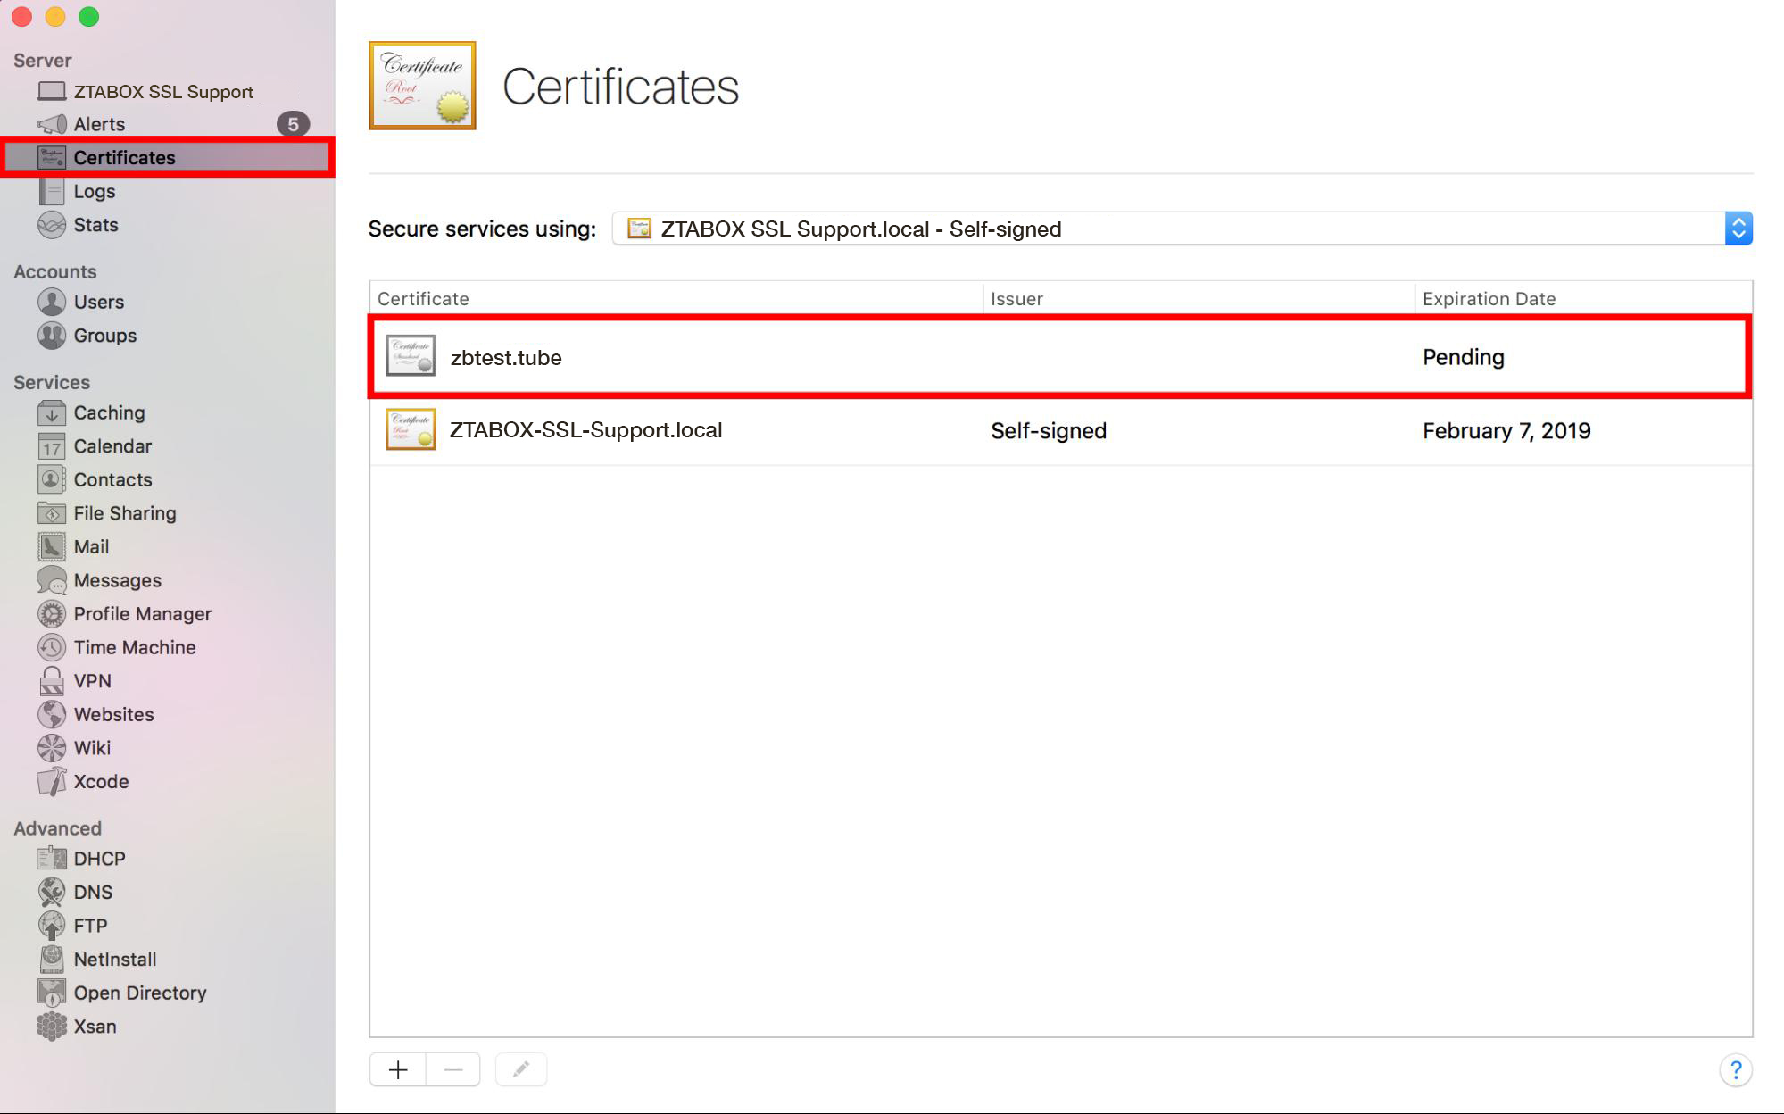Open the Websites service globe icon
The width and height of the screenshot is (1784, 1114).
coord(52,714)
